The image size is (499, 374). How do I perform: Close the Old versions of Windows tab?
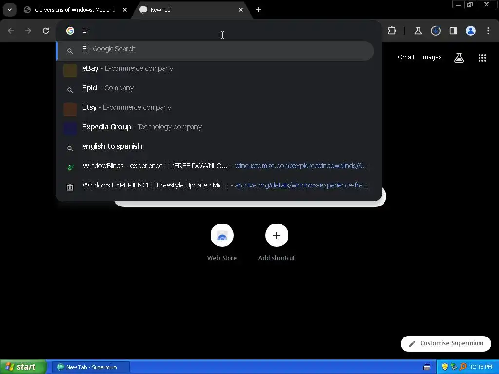point(125,10)
